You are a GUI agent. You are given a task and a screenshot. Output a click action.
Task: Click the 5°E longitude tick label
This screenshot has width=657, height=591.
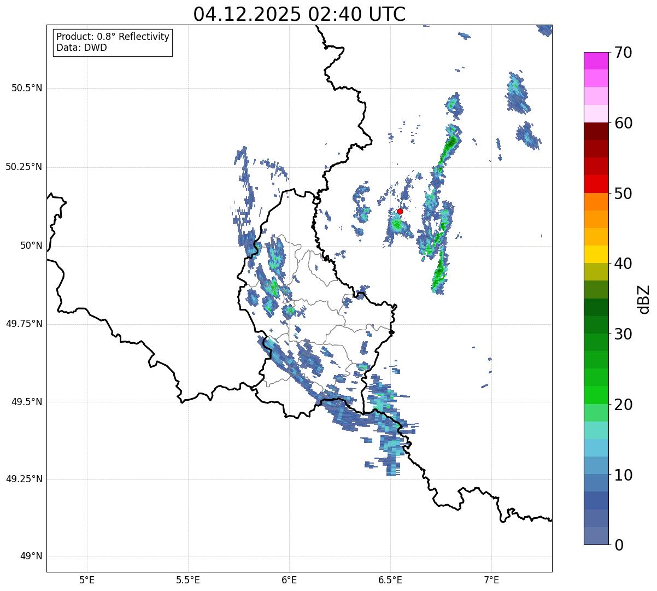[x=87, y=580]
